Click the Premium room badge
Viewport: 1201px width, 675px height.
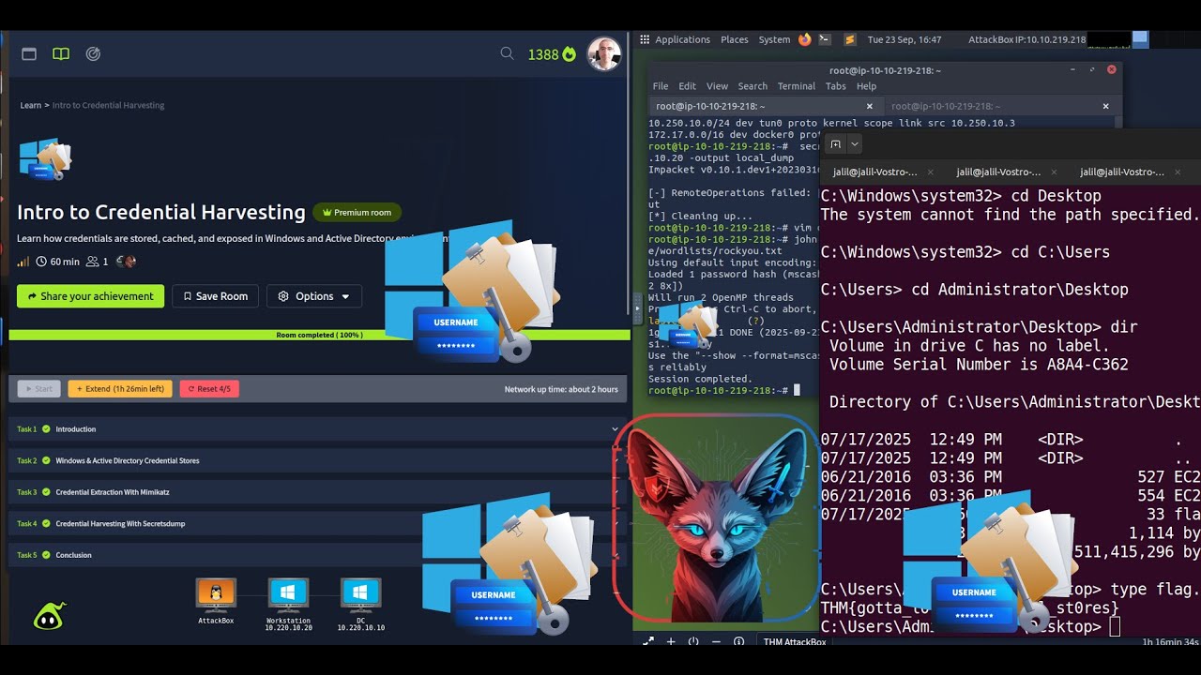(x=357, y=213)
